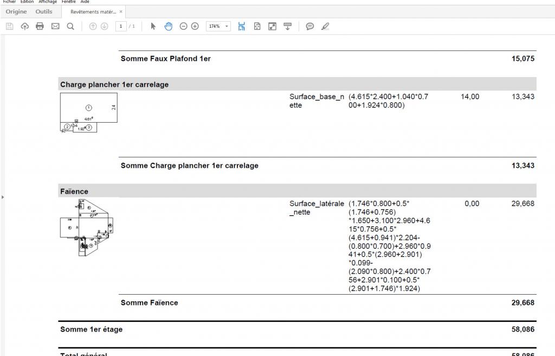Switch to the Origine tab

(x=16, y=12)
